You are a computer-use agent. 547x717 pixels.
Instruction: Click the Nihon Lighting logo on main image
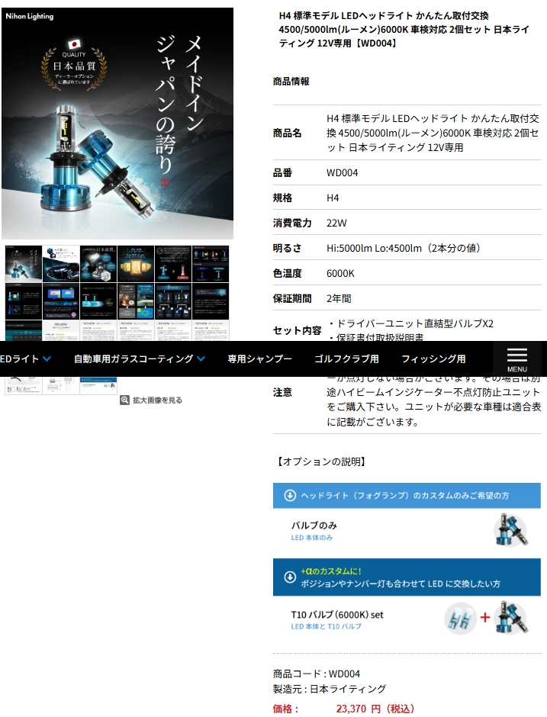pyautogui.click(x=30, y=16)
